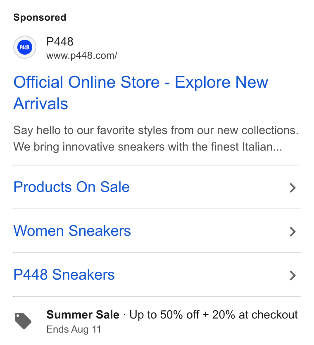Click the 'Say hello to our favorite styles' sentence
This screenshot has width=314, height=345.
[156, 130]
